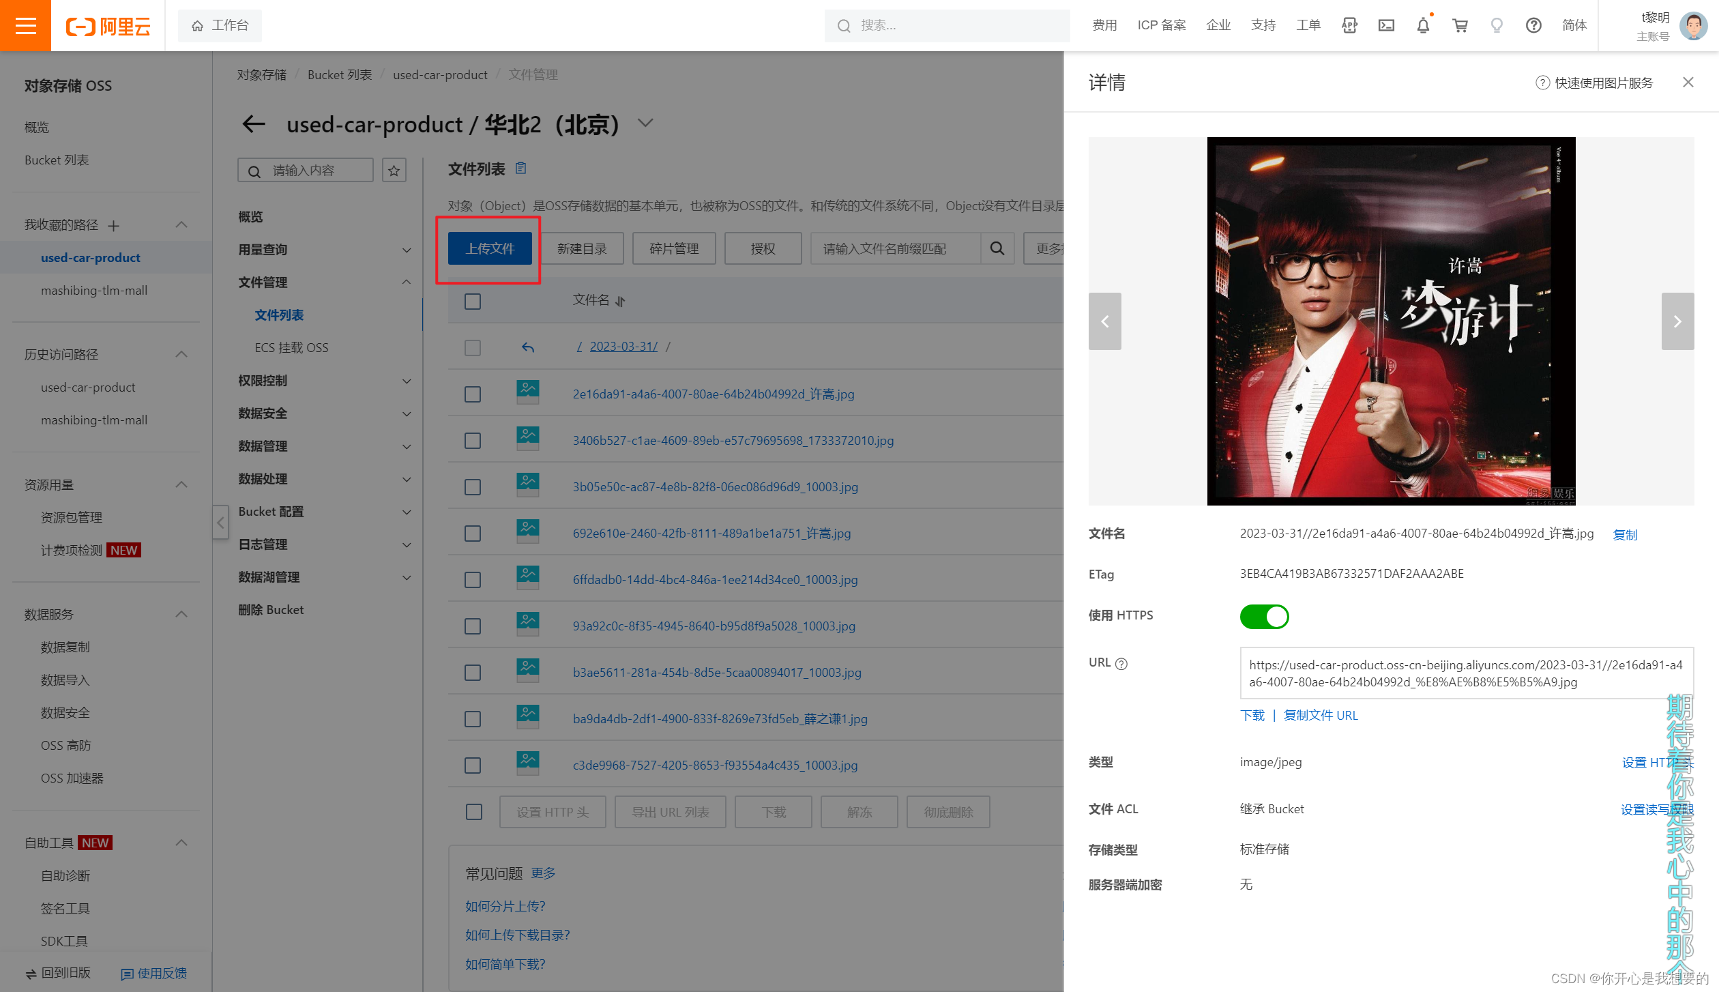Screen dimensions: 1719x992
Task: Click the help question mark icon
Action: pos(1533,26)
